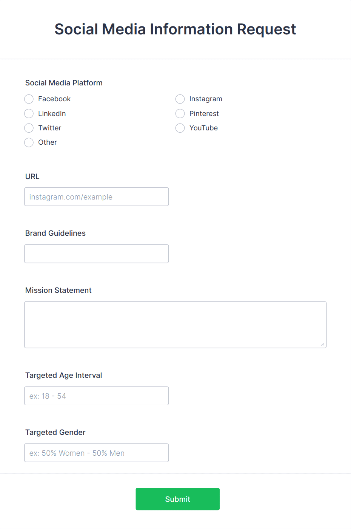Image resolution: width=351 pixels, height=529 pixels.
Task: Click the Targeted Gender input field
Action: coord(96,453)
